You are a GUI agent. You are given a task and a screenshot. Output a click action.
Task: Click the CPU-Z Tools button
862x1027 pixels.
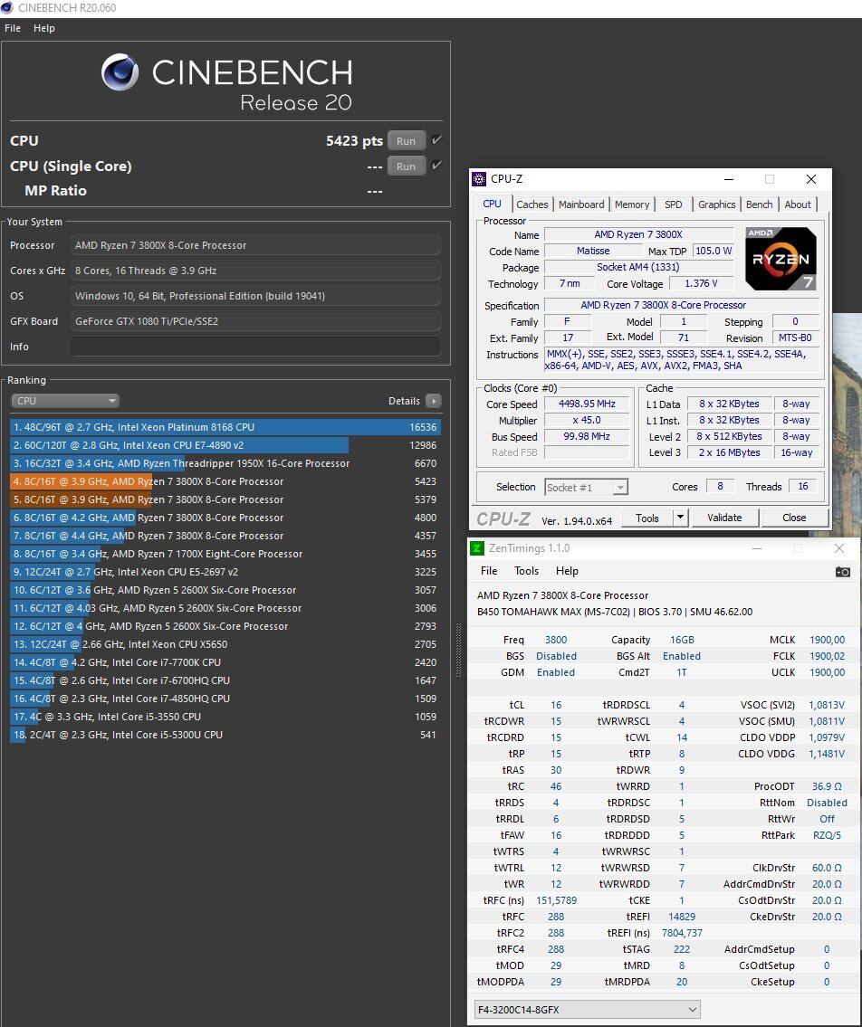[647, 518]
